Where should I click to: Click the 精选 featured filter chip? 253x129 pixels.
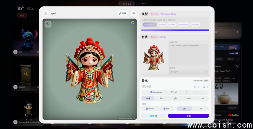pos(22,16)
